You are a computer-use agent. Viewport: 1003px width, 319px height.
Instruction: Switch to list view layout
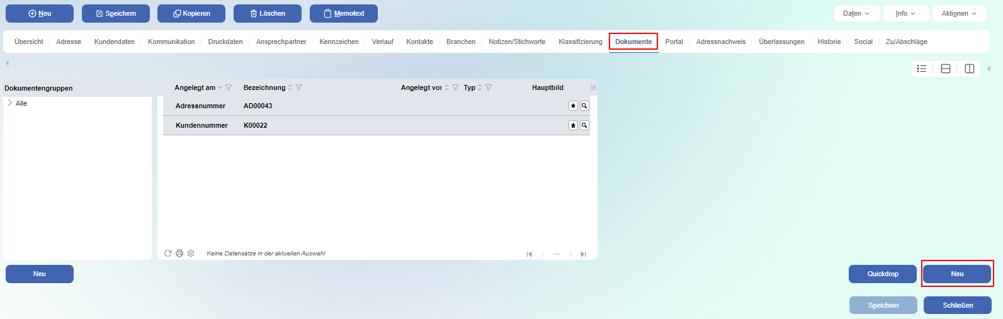pos(922,69)
